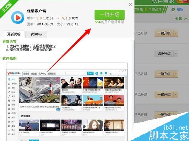Screen dimensions: 189x141
Task: Click the car icon in Youku preview sidebar
Action: pyautogui.click(x=9, y=122)
